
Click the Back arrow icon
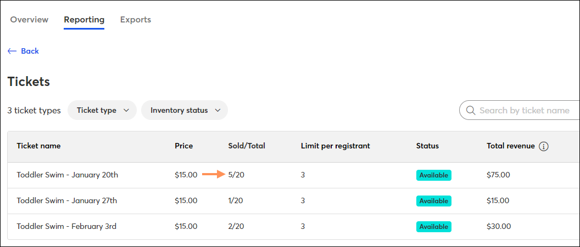pos(12,51)
